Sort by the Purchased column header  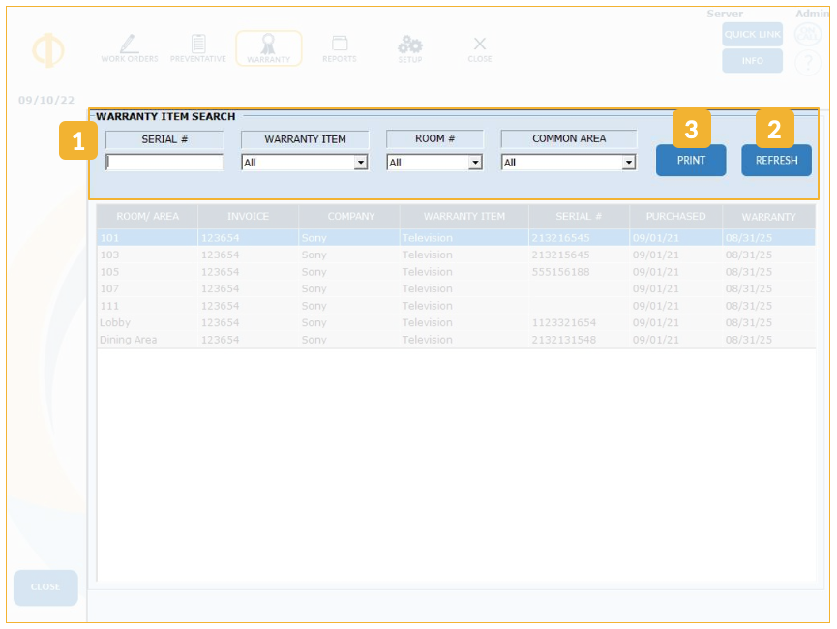click(x=675, y=217)
